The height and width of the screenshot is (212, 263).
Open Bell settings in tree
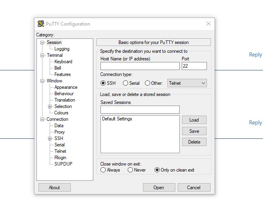(58, 68)
